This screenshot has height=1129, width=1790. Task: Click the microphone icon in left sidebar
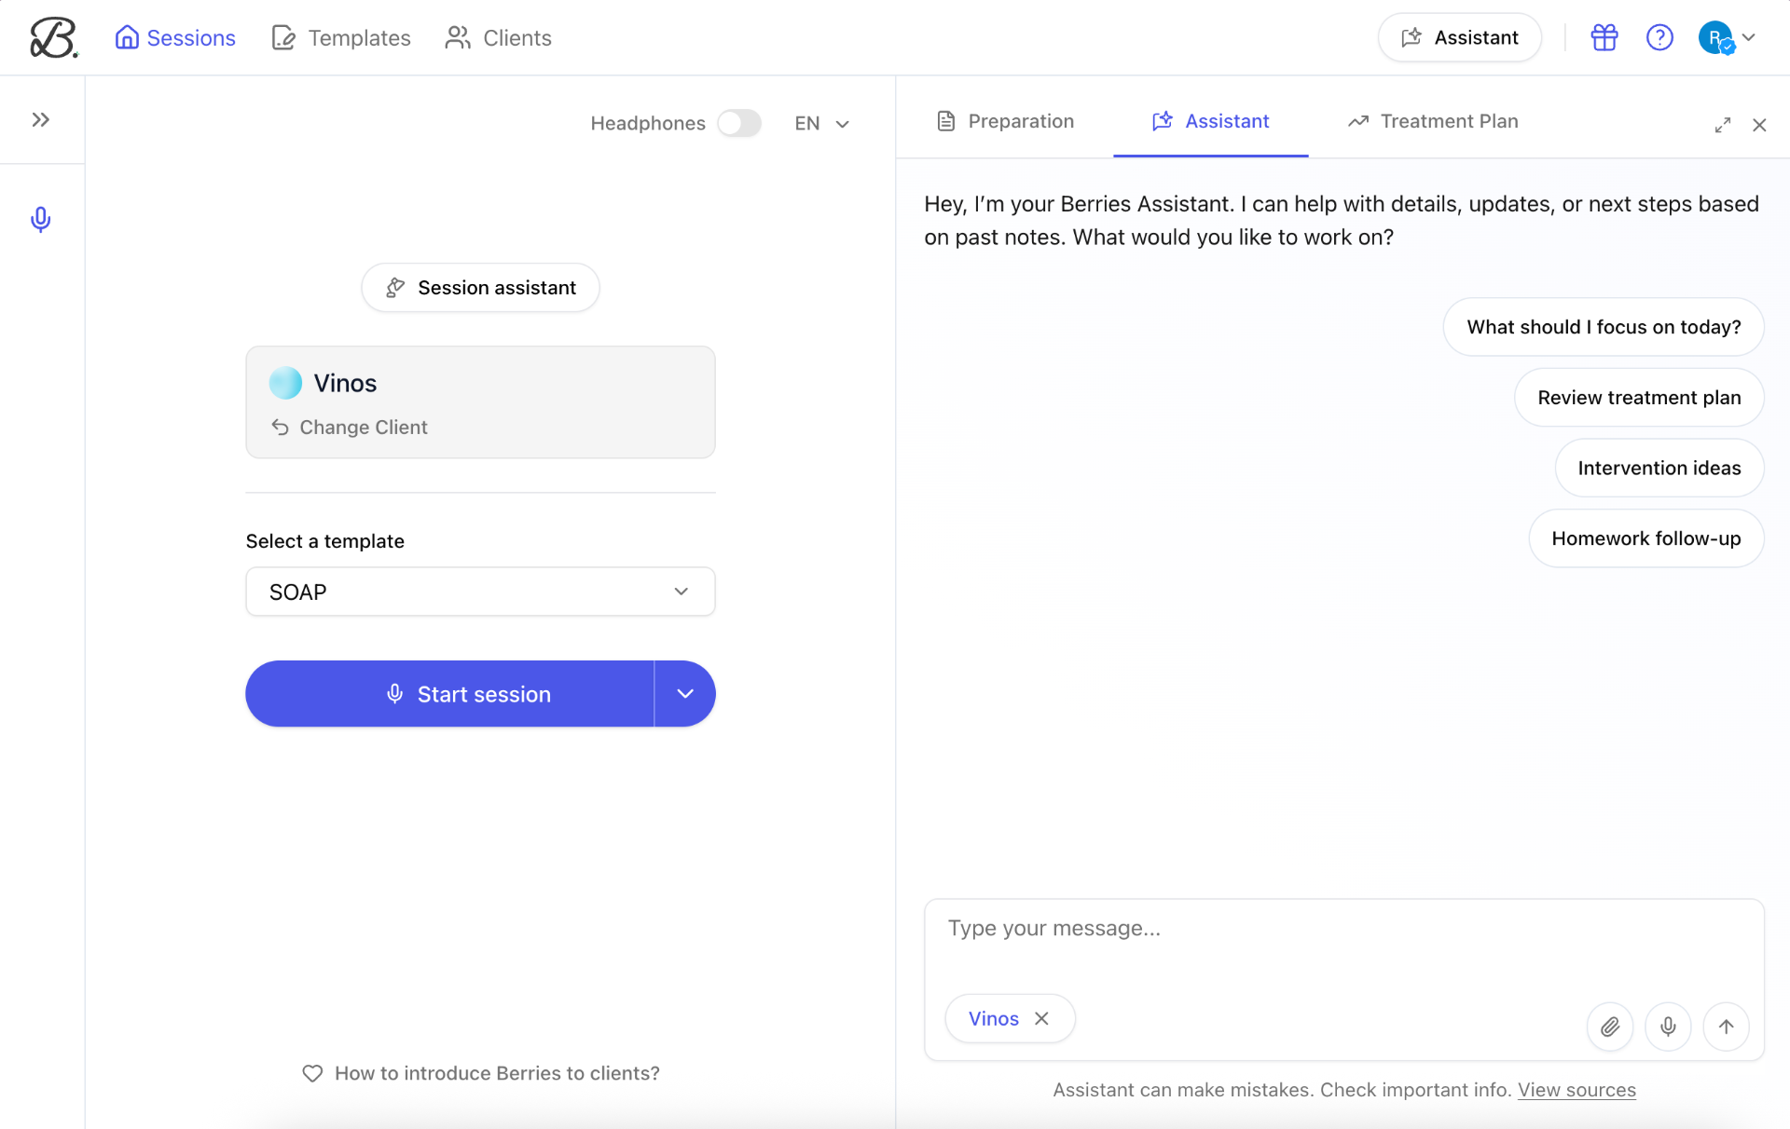(x=40, y=219)
